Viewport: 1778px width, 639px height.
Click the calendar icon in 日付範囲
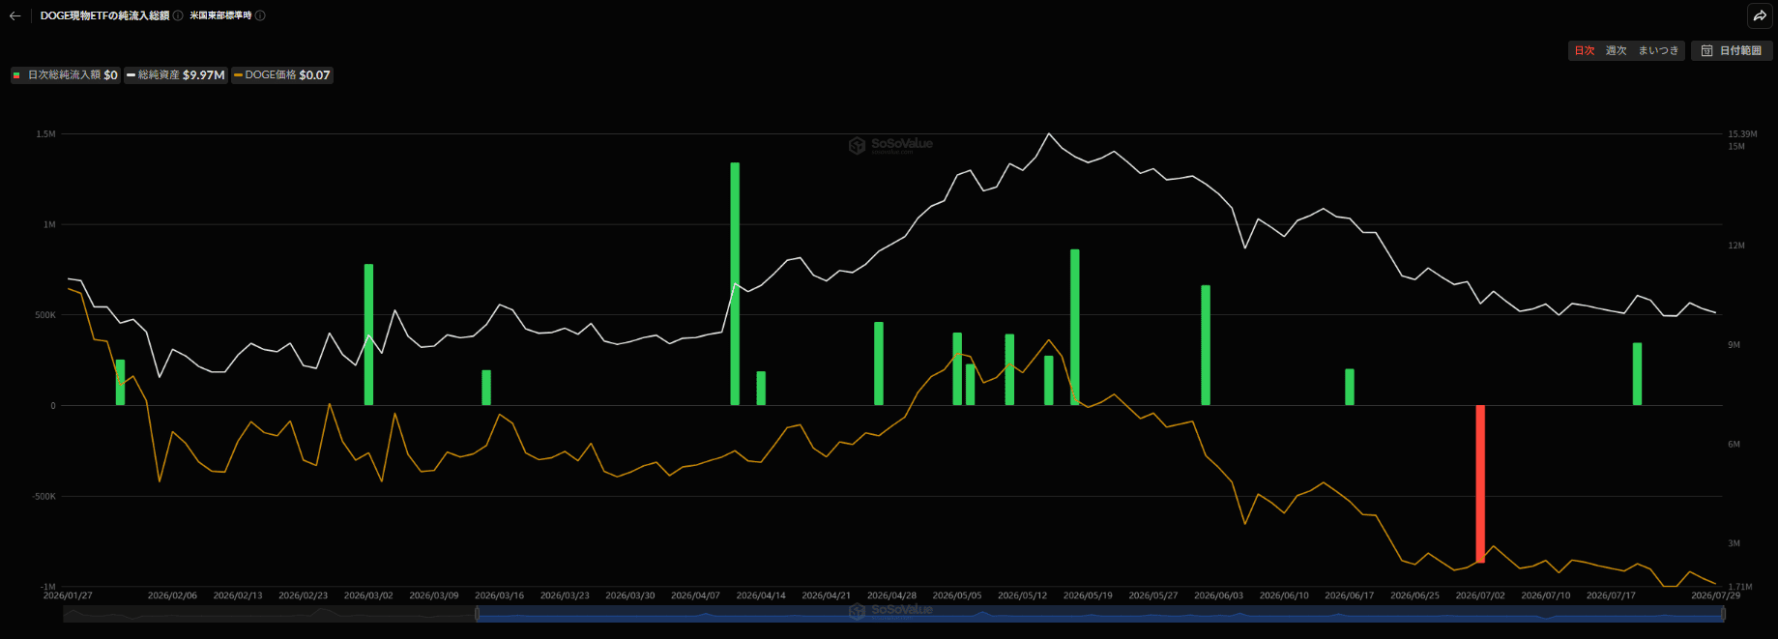1707,50
